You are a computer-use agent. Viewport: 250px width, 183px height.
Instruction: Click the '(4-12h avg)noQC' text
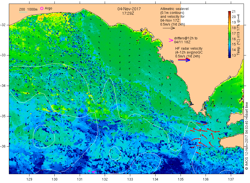[x=189, y=52]
